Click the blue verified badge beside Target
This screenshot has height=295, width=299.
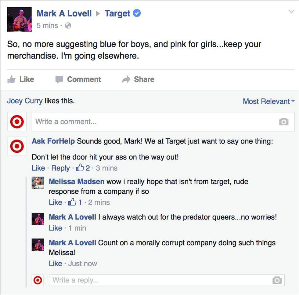click(137, 13)
